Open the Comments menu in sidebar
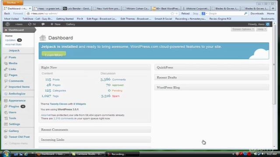Screen dimensions: 280x157 [x=16, y=81]
